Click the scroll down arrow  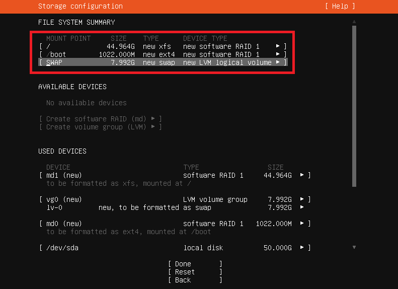[354, 247]
